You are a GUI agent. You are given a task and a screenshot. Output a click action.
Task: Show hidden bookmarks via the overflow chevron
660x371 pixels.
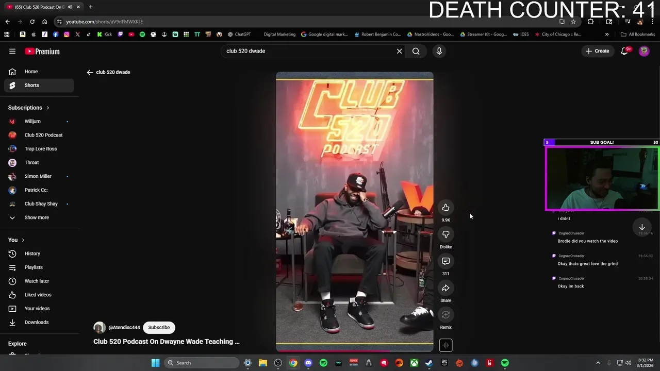click(x=607, y=35)
